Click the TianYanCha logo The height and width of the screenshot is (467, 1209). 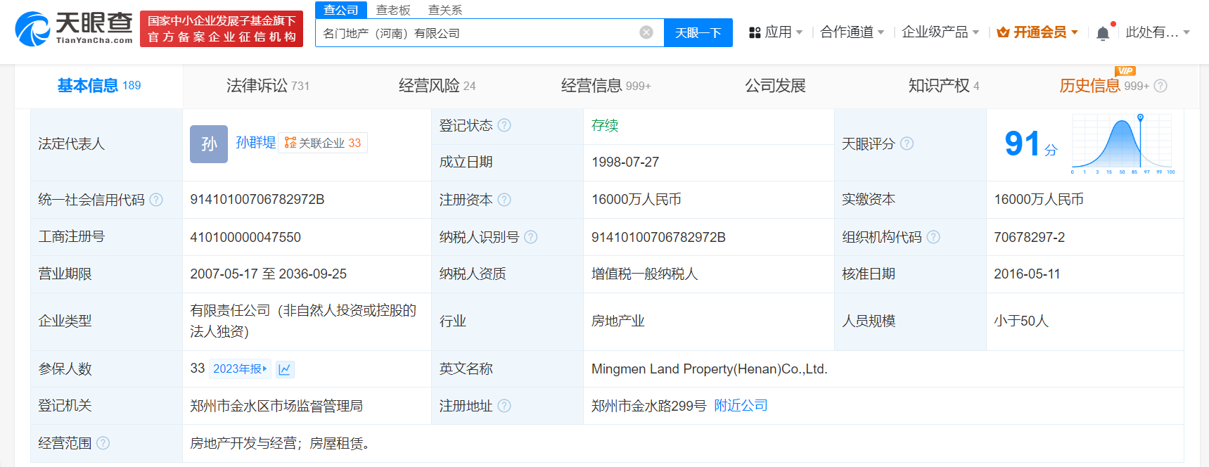[74, 28]
